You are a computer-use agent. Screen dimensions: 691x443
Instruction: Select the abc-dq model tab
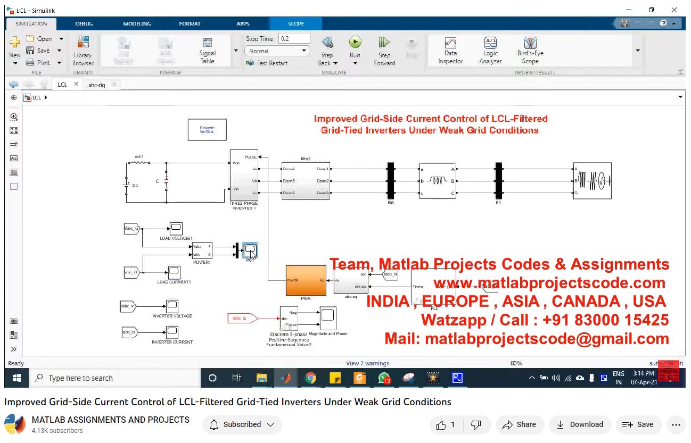point(96,85)
